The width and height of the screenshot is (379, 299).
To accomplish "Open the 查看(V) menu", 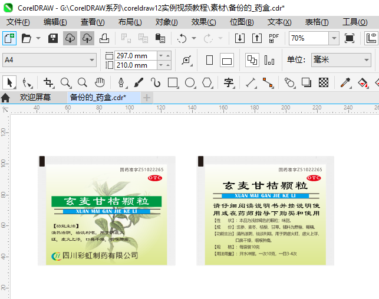I will 93,22.
